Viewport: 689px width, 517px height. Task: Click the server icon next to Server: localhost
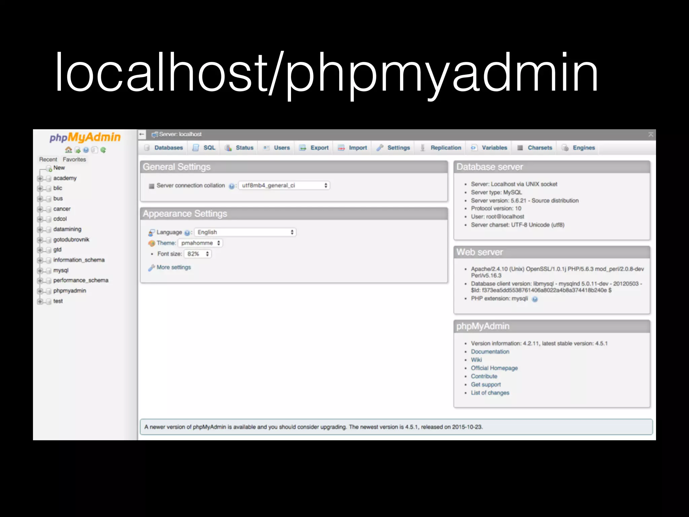click(x=155, y=134)
